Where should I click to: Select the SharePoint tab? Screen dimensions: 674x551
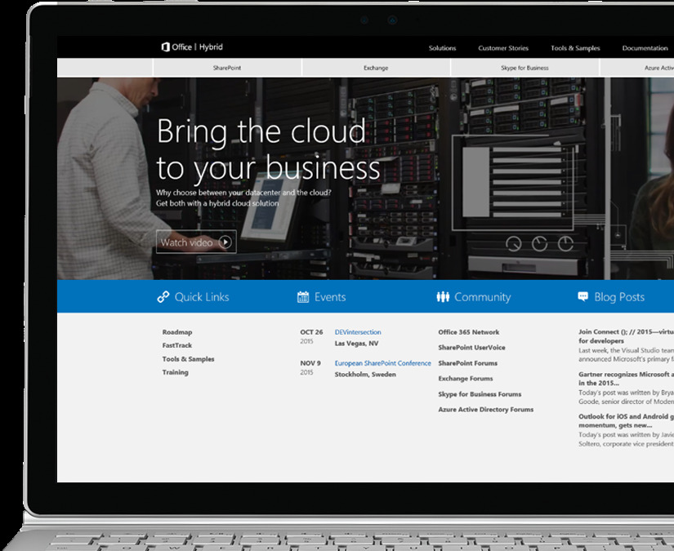(227, 68)
